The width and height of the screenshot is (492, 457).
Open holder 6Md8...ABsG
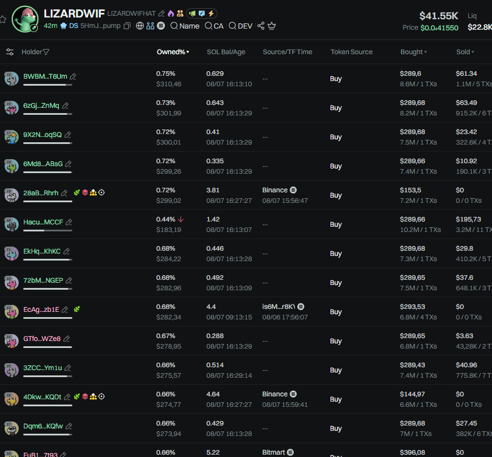click(43, 164)
